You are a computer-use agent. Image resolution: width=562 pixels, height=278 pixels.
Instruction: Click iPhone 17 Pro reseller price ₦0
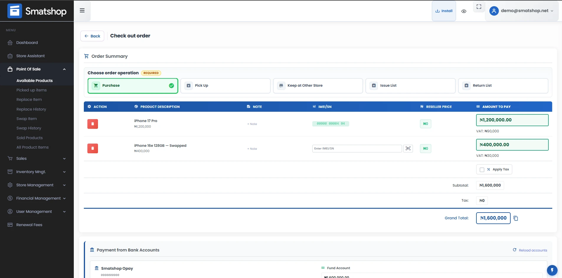[425, 124]
